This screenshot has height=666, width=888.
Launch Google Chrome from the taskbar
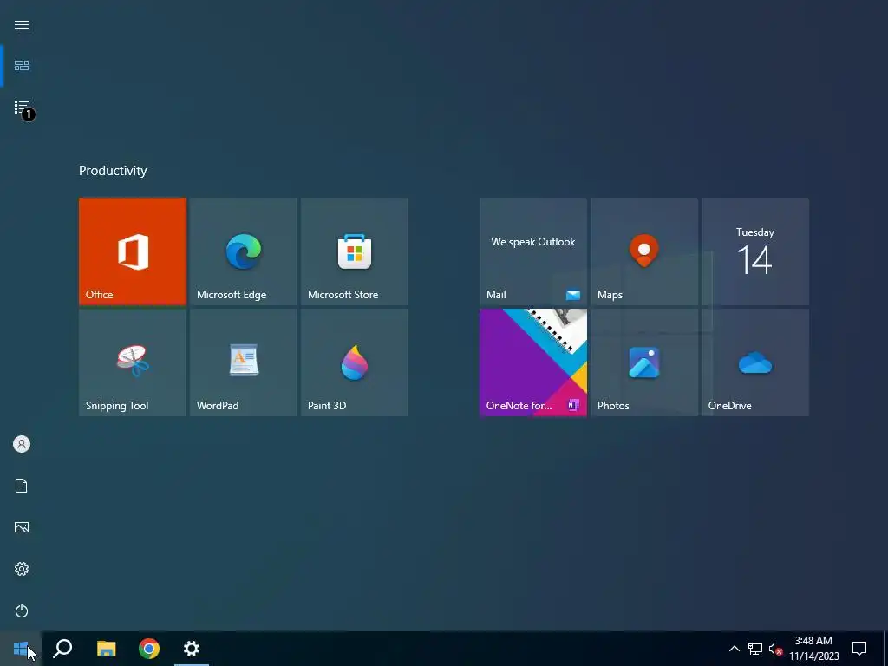click(x=149, y=649)
